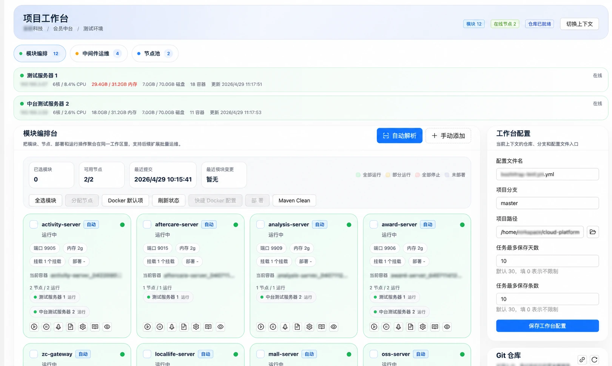The height and width of the screenshot is (366, 612).
Task: Start the aftercare-server module with play icon
Action: [x=148, y=327]
